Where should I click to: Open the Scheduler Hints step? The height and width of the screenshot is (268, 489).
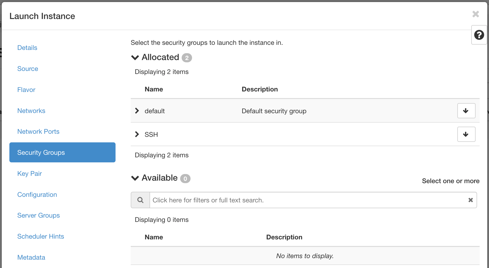pyautogui.click(x=41, y=236)
